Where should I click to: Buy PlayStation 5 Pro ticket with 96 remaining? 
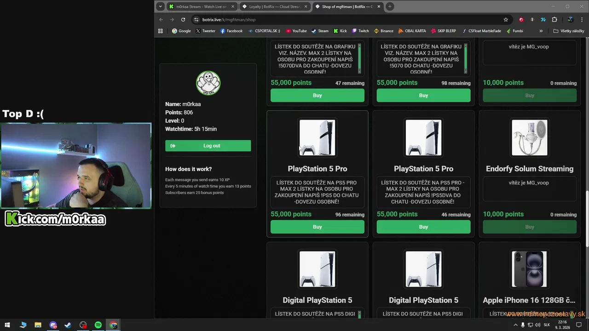318,227
